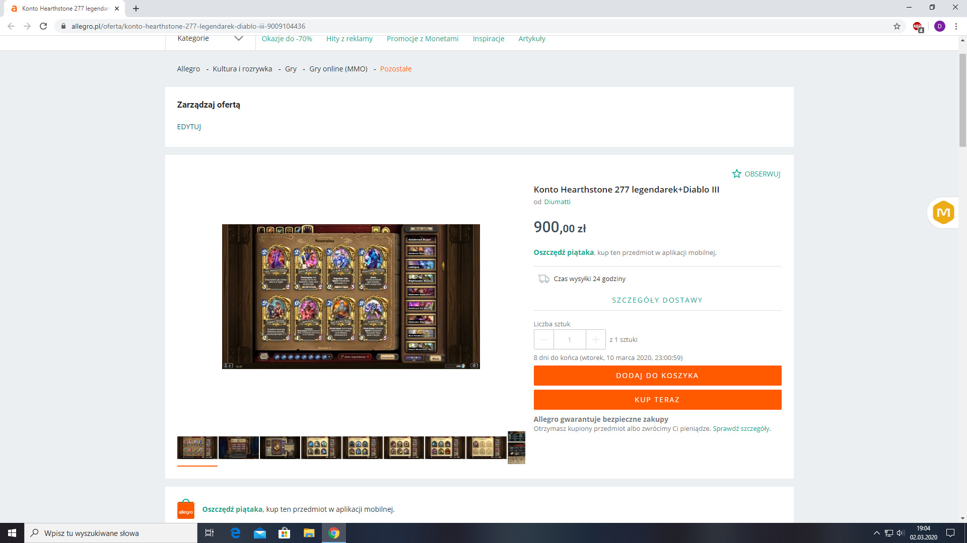Open Task View on the taskbar
967x543 pixels.
[x=210, y=533]
